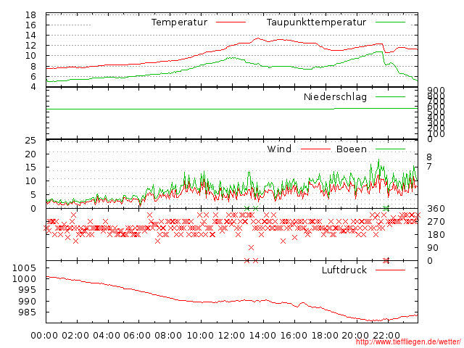This screenshot has height=348, width=464.
Task: Click the 14 temperature axis value
Action: pyautogui.click(x=30, y=36)
